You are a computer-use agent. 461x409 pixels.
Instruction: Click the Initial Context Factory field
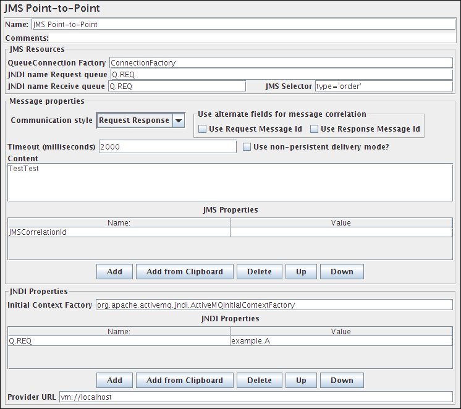coord(274,305)
